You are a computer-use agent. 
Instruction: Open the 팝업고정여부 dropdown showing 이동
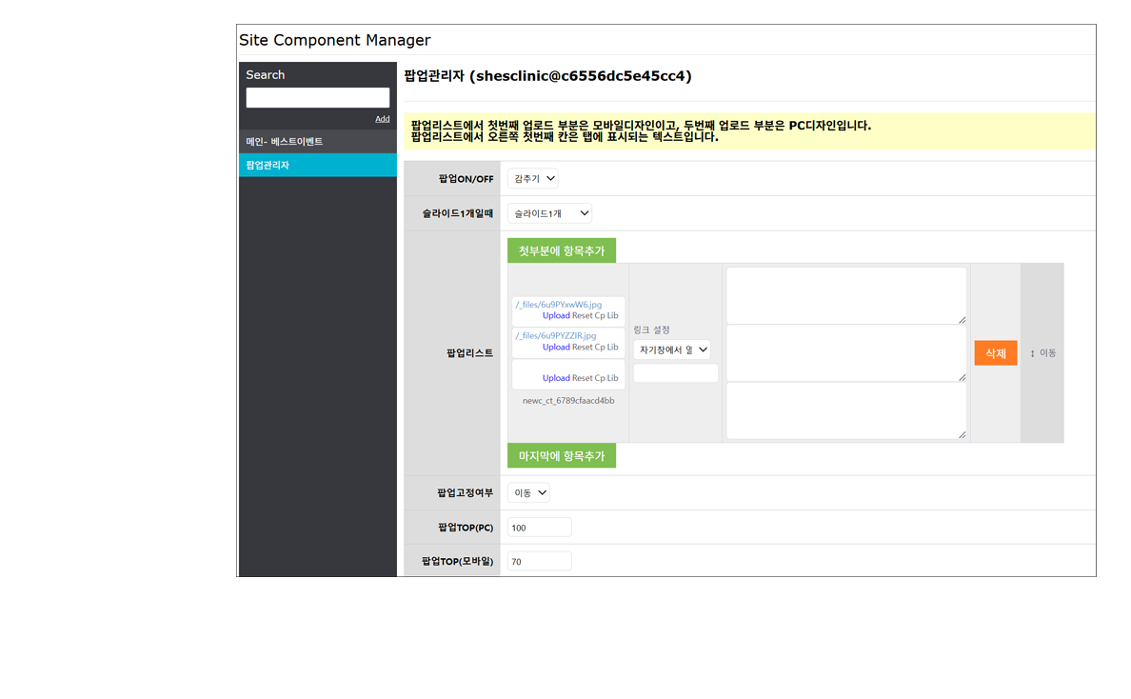coord(528,492)
